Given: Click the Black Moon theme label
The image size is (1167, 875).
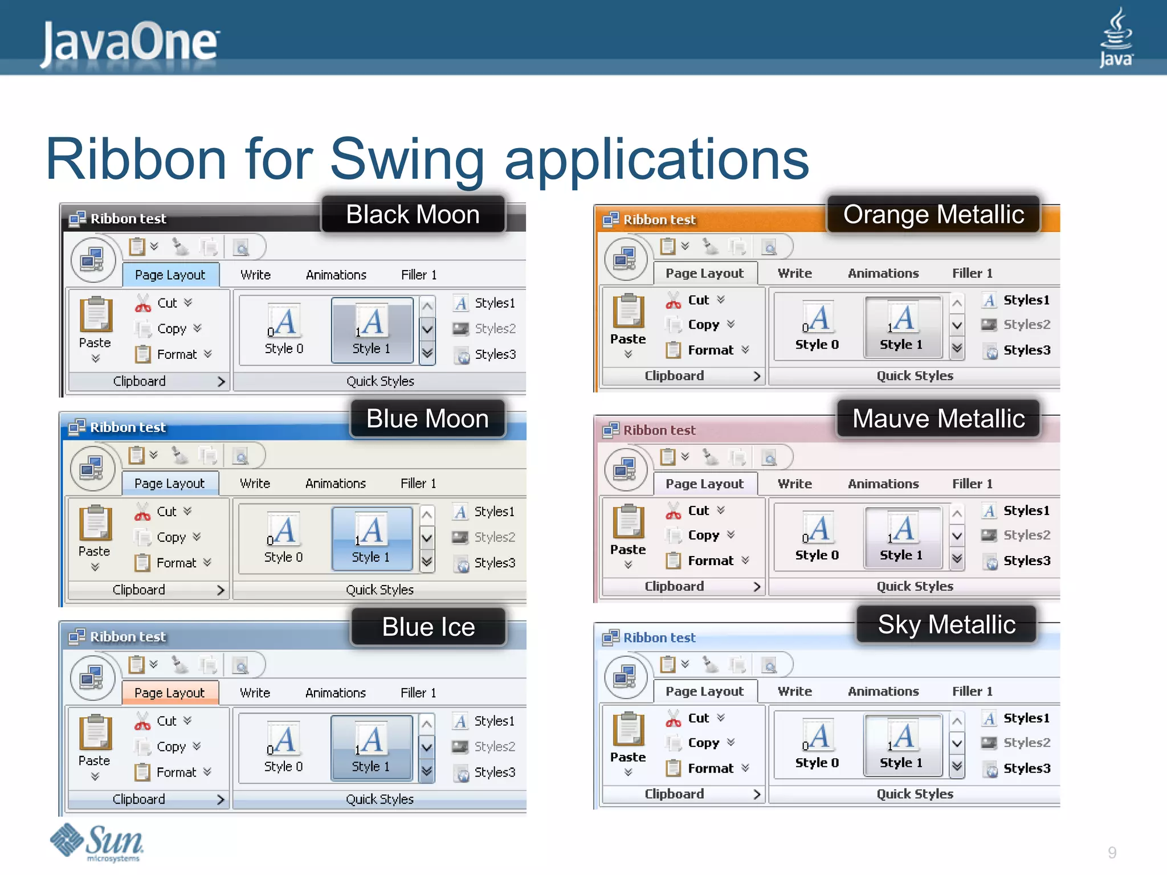Looking at the screenshot, I should pos(413,215).
